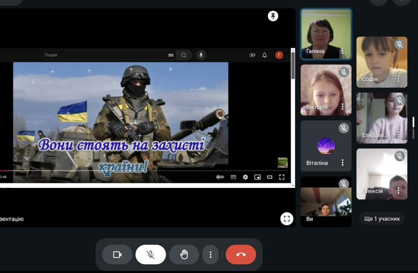Image resolution: width=418 pixels, height=273 pixels.
Task: Click the YouTube voice search microphone
Action: tap(201, 55)
